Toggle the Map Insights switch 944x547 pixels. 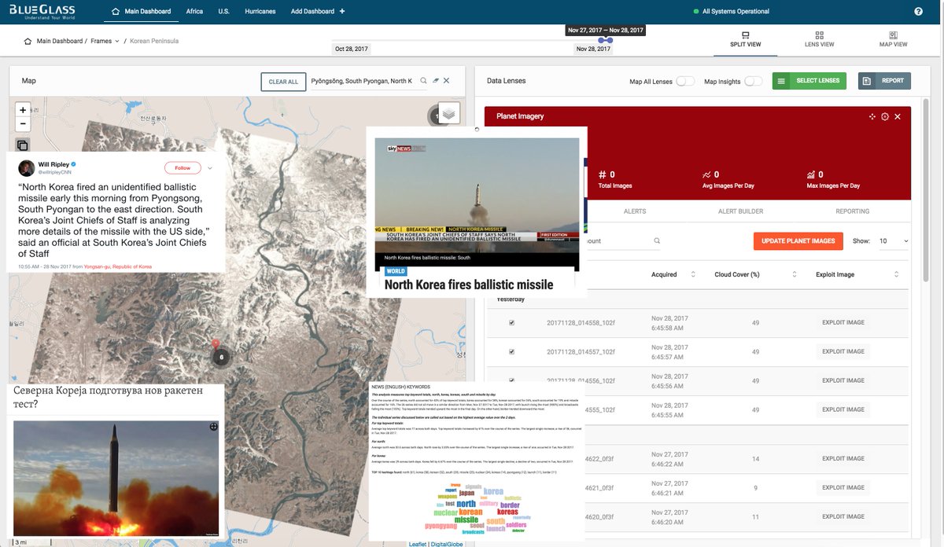753,81
